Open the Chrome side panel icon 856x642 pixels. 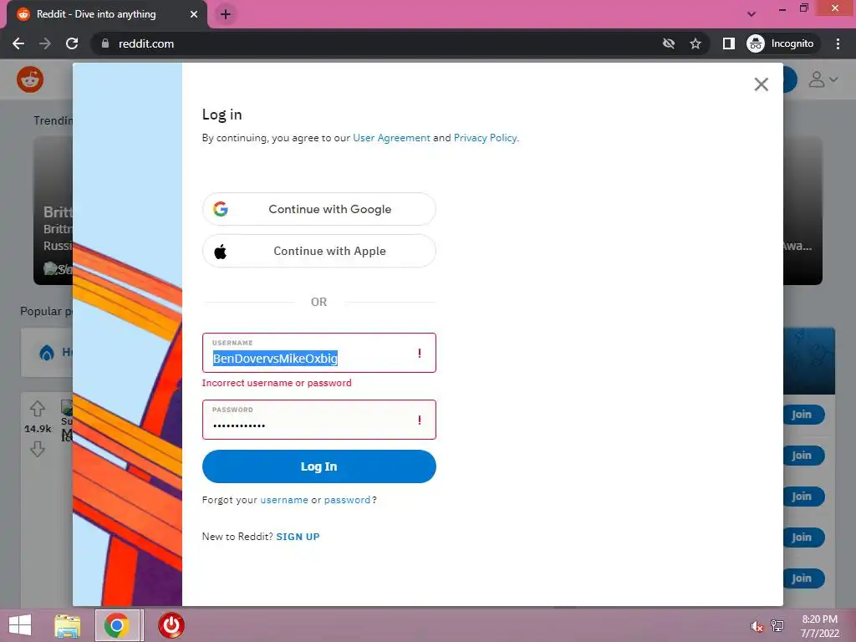pos(729,43)
